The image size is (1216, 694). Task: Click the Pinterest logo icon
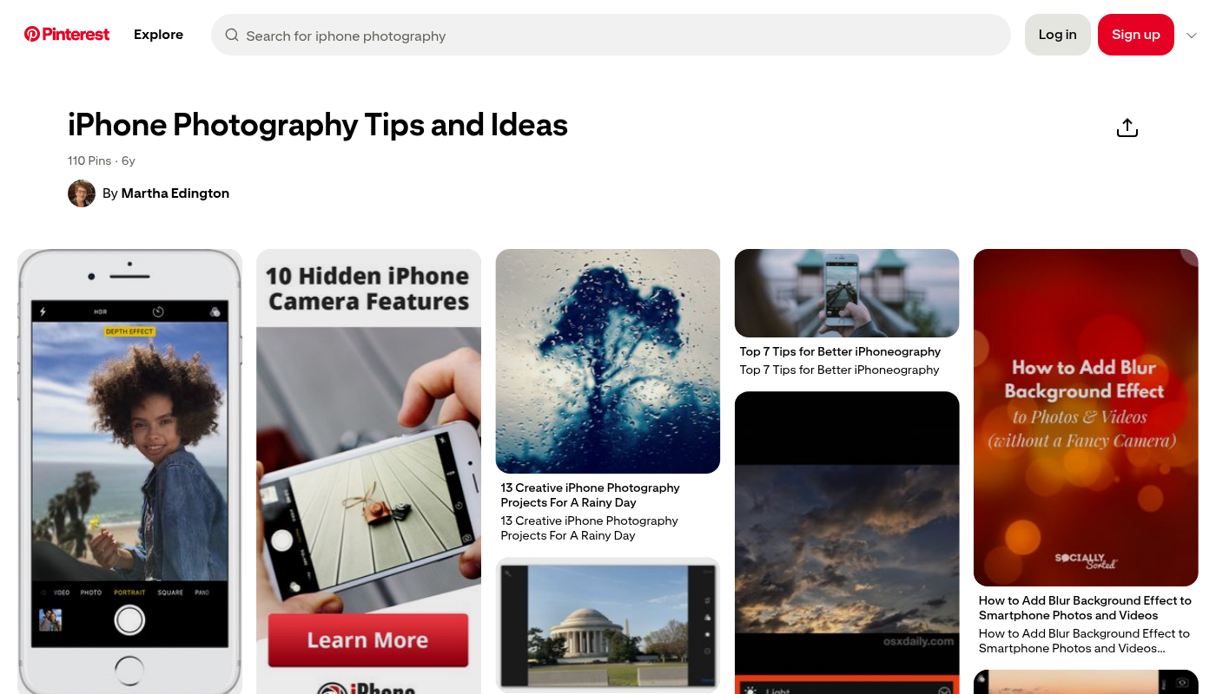(32, 34)
